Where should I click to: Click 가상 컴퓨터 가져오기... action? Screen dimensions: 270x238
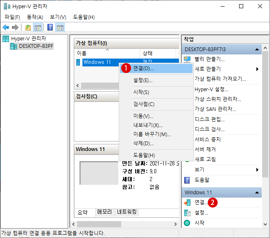[x=220, y=79]
